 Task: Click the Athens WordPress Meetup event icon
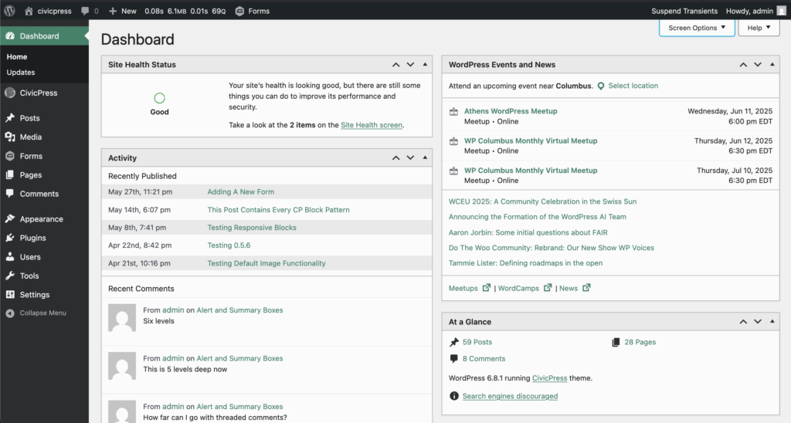point(453,112)
